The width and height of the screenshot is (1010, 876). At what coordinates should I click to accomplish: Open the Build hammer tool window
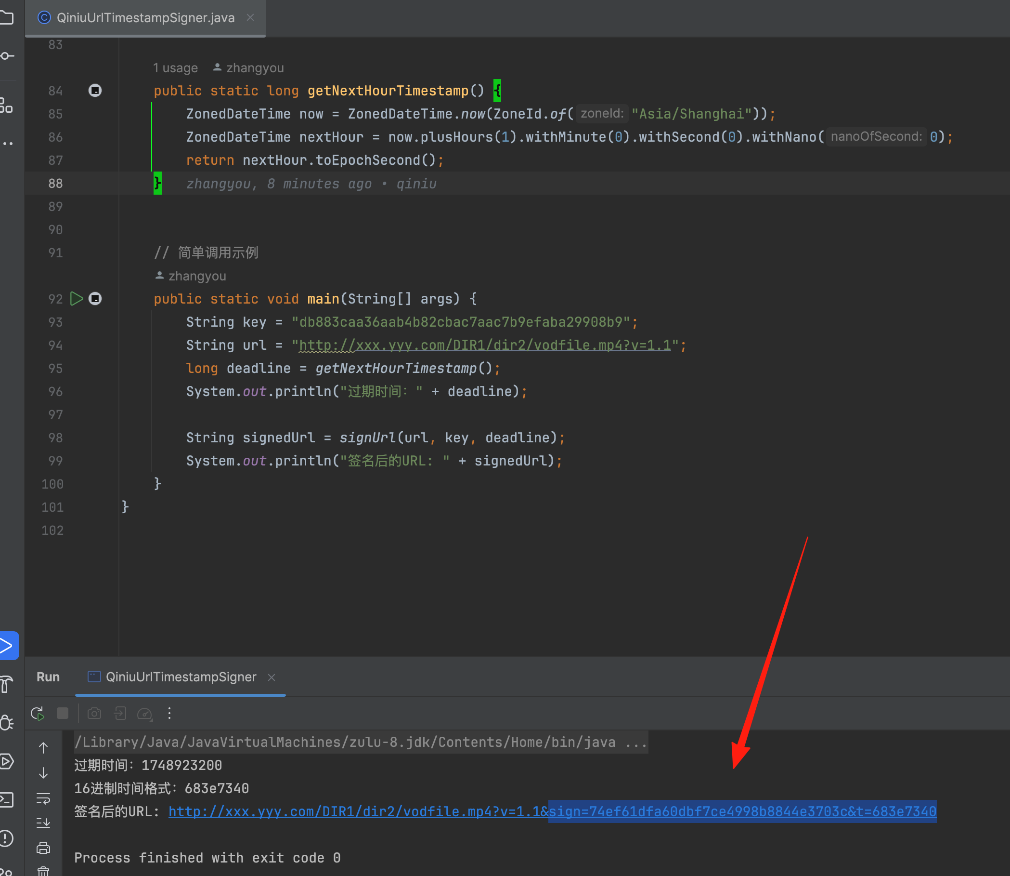(7, 684)
